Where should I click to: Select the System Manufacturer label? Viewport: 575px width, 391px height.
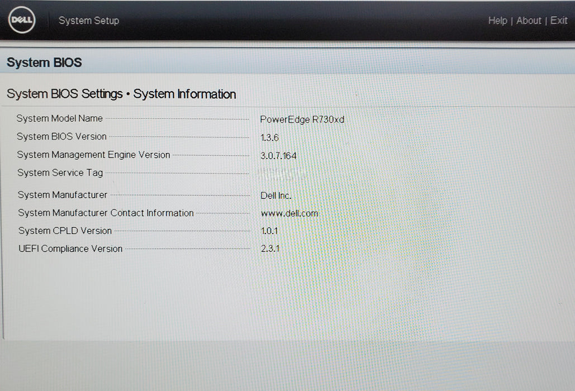coord(63,194)
